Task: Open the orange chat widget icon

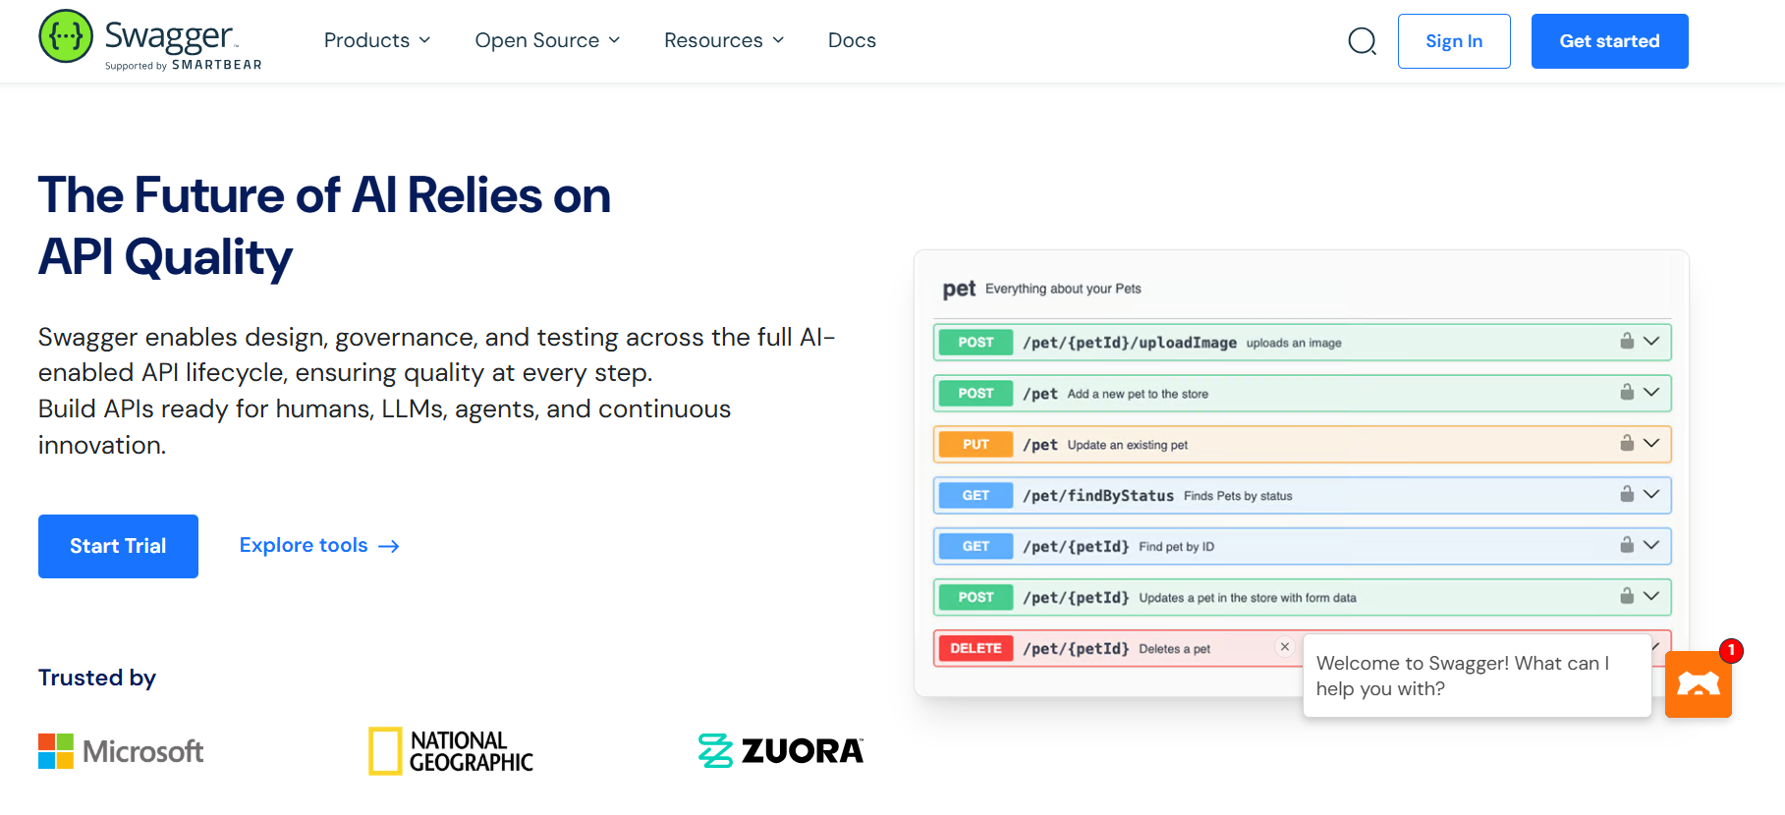Action: coord(1699,684)
